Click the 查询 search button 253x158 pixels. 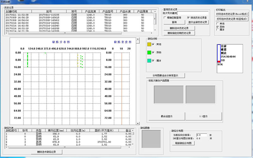[x=174, y=22]
